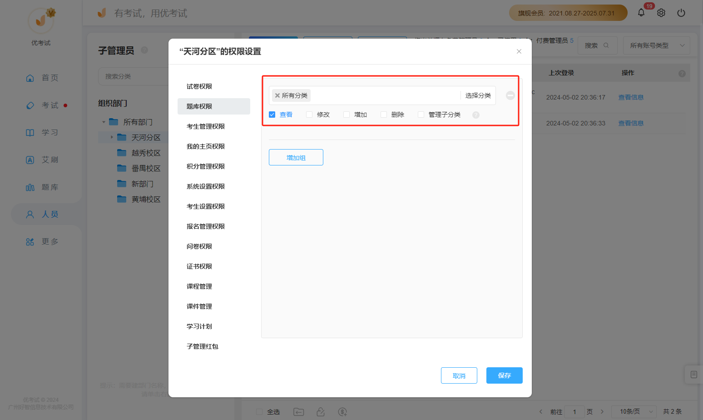
Task: Check the 管理子分类 permission checkbox
Action: tap(421, 115)
